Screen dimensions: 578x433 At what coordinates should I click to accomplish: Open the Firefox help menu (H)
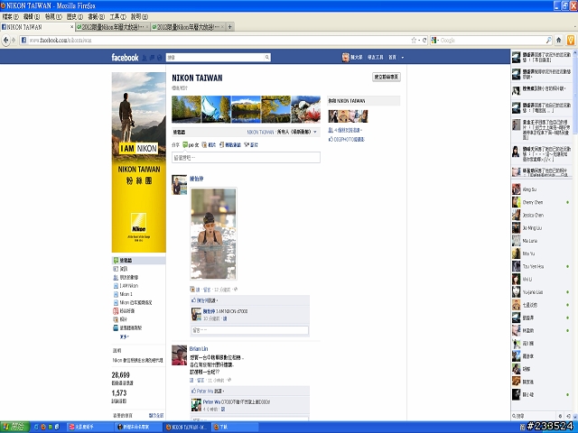140,17
